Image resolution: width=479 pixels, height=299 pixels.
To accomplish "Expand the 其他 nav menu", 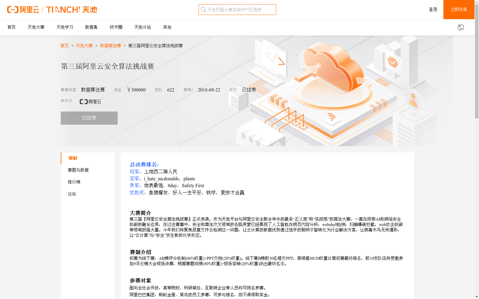I will [167, 27].
